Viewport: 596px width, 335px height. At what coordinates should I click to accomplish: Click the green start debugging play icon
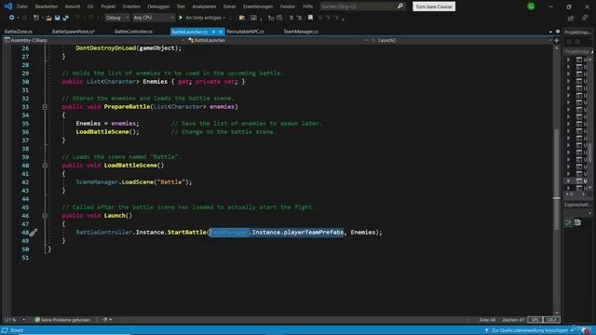click(x=181, y=18)
